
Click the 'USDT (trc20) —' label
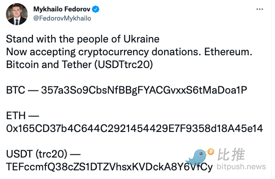pyautogui.click(x=43, y=154)
